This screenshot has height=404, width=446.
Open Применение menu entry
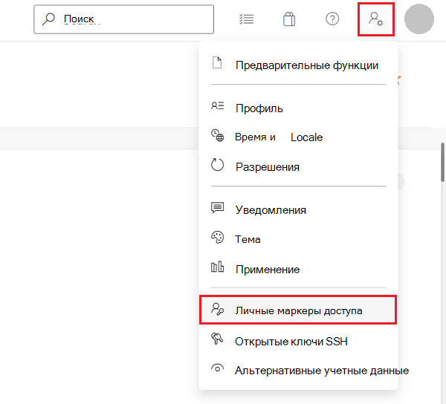(x=298, y=269)
